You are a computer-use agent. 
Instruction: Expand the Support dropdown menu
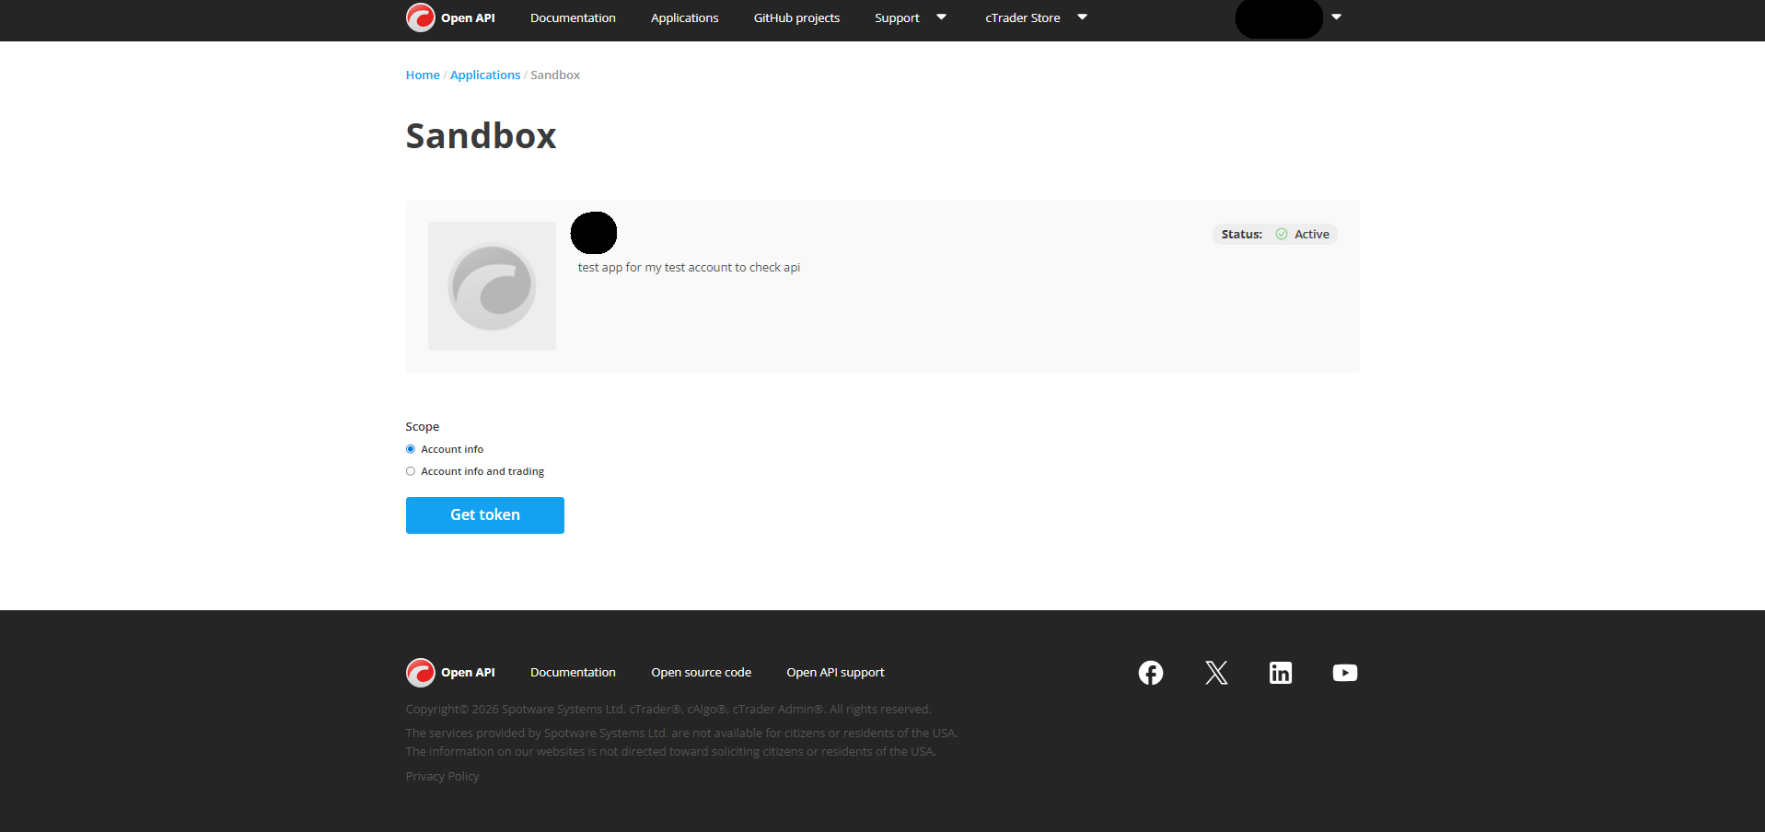[x=909, y=17]
